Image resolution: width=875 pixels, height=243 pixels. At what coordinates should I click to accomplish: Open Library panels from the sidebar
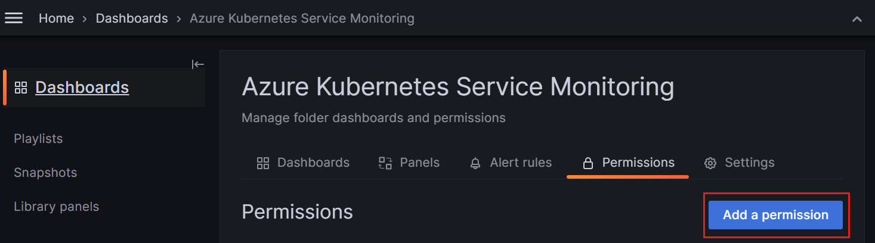click(x=56, y=207)
